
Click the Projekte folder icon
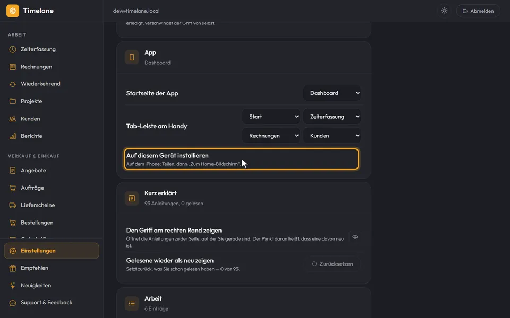(13, 101)
